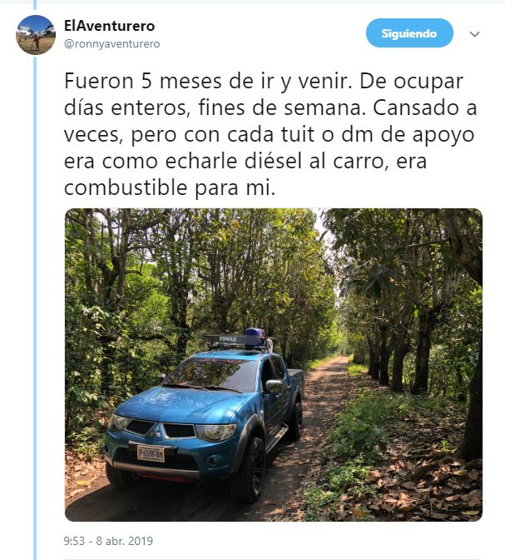Image resolution: width=505 pixels, height=560 pixels.
Task: Open the ElAventurero display name link
Action: (x=110, y=26)
